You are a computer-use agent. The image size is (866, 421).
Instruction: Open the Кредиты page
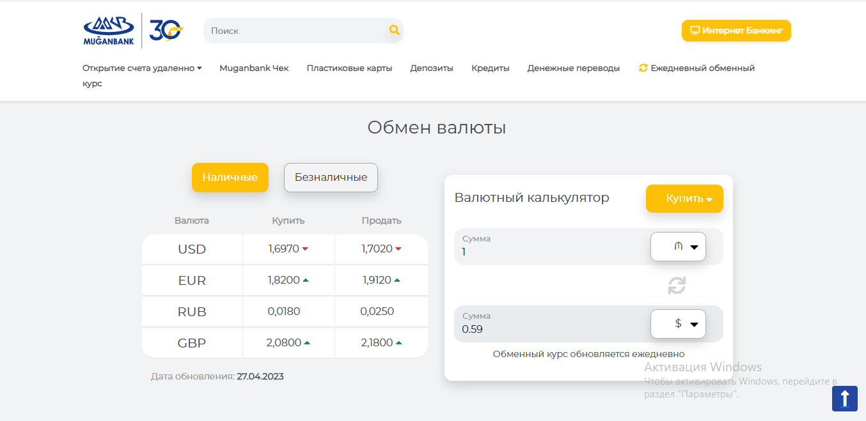click(491, 68)
